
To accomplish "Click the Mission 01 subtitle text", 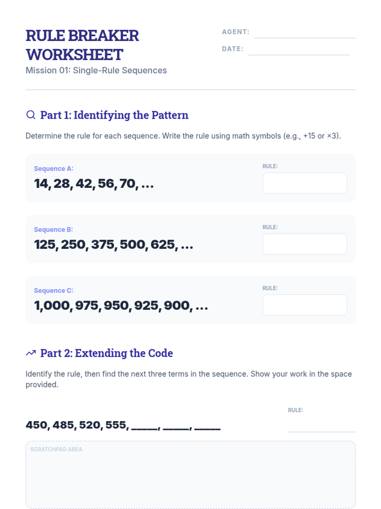I will [96, 70].
